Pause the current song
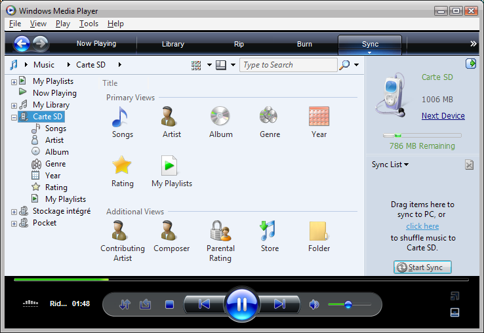 click(x=242, y=304)
